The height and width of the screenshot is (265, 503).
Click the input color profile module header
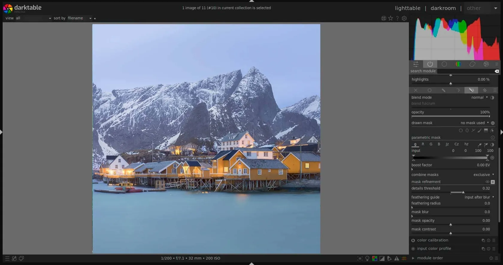[434, 249]
